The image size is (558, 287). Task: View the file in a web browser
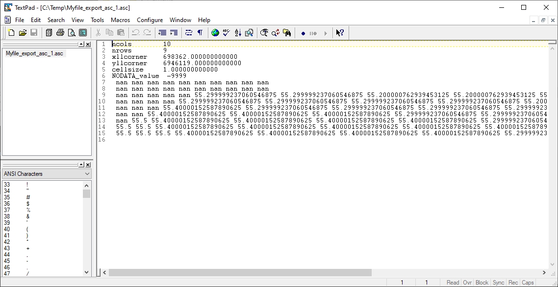tap(214, 32)
